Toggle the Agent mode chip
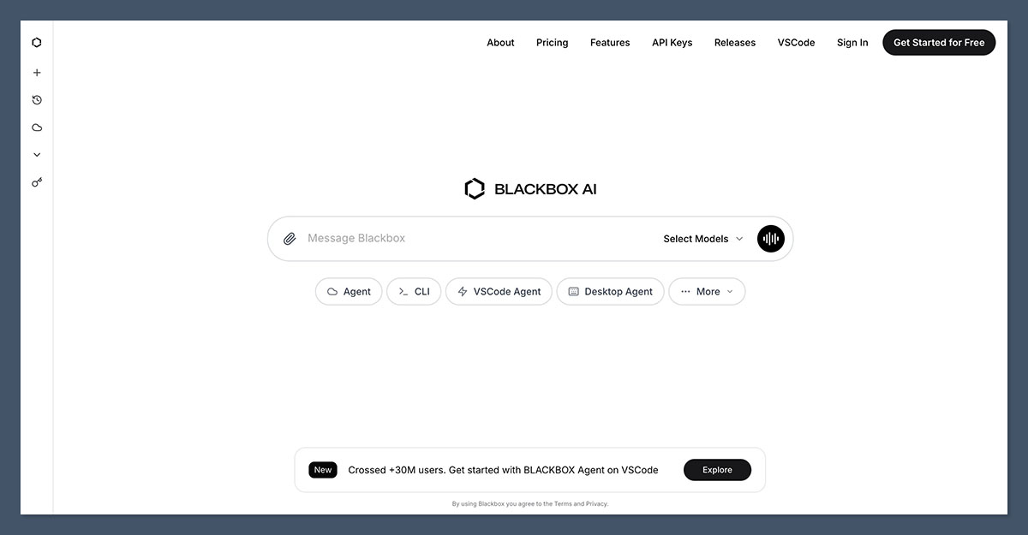1028x535 pixels. pyautogui.click(x=349, y=291)
